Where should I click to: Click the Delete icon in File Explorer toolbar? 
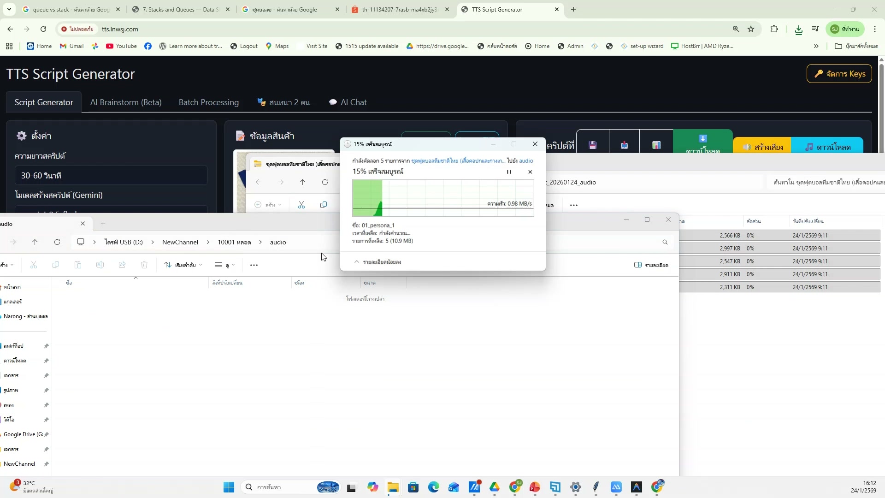(144, 265)
